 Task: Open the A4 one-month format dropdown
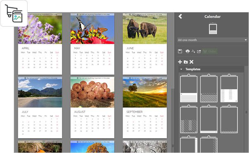point(212,40)
